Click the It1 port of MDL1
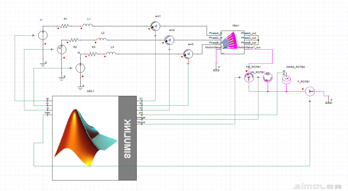 pos(141,98)
